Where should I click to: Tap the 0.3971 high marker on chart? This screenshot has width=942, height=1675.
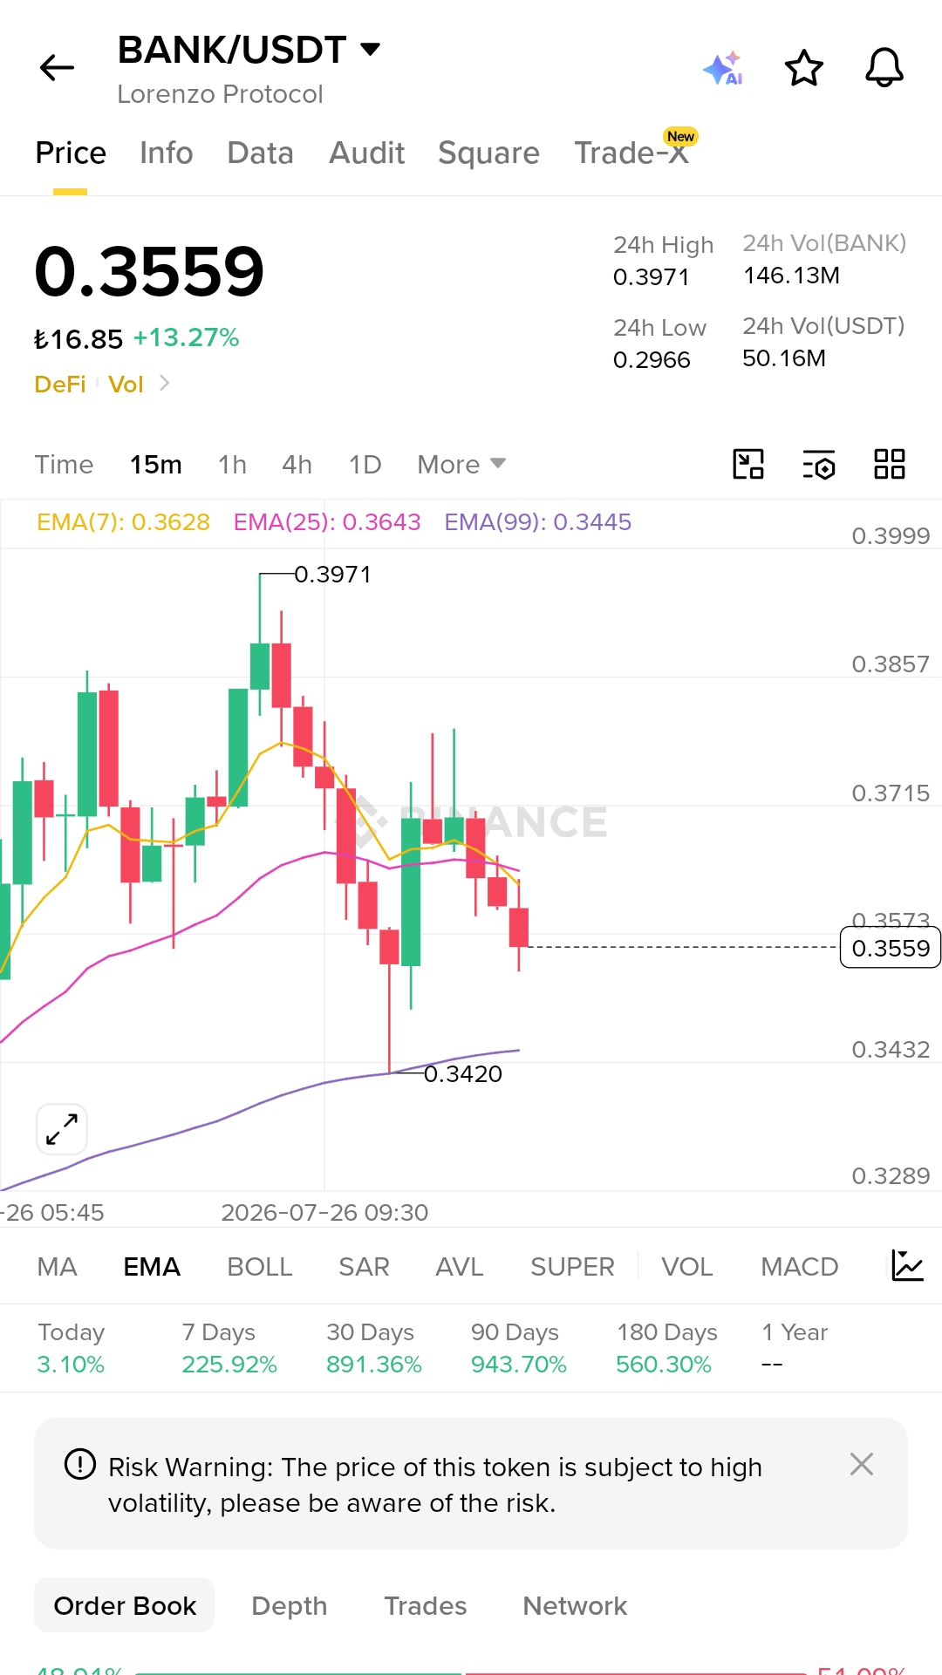tap(332, 574)
